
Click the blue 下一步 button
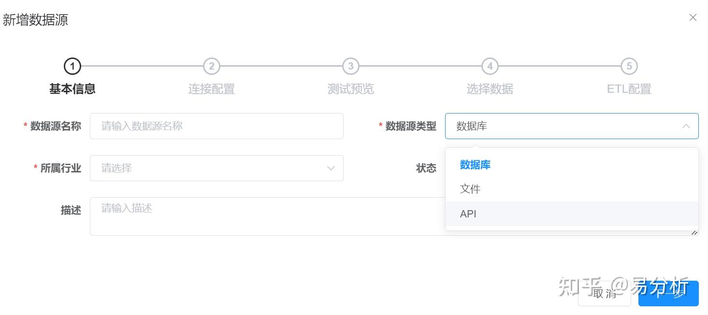[x=668, y=293]
